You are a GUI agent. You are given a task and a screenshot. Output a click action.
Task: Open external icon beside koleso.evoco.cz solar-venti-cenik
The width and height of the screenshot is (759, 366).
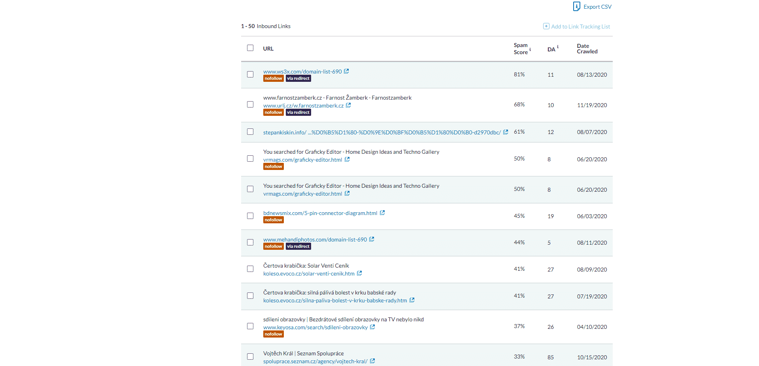point(359,274)
